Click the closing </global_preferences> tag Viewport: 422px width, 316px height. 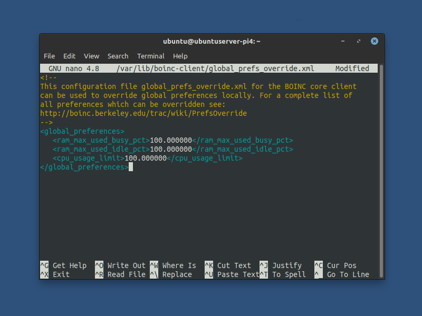84,167
